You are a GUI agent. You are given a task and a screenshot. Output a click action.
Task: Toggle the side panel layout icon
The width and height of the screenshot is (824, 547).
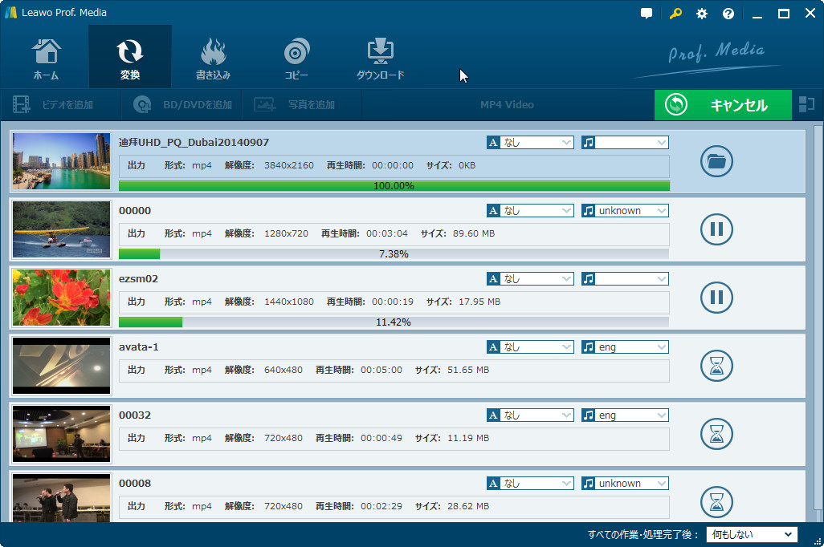806,104
